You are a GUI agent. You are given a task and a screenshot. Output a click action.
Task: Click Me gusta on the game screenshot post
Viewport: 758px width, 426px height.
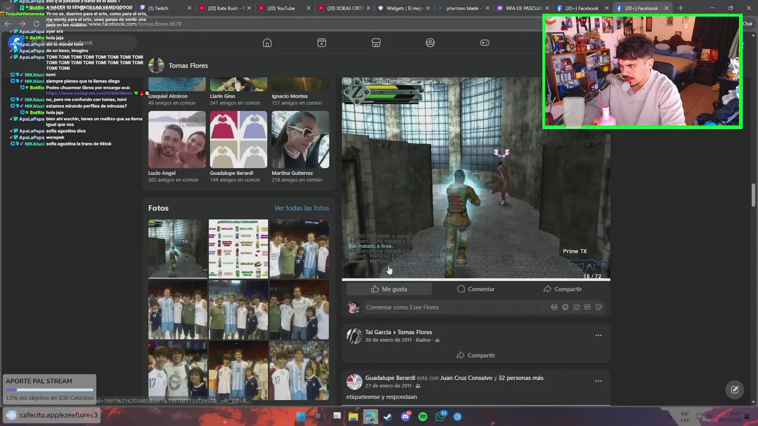click(x=389, y=289)
